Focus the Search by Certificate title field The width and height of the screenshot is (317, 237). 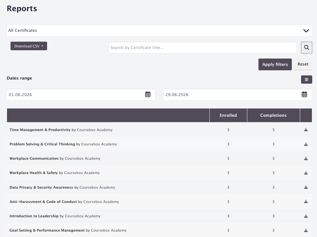click(x=202, y=48)
